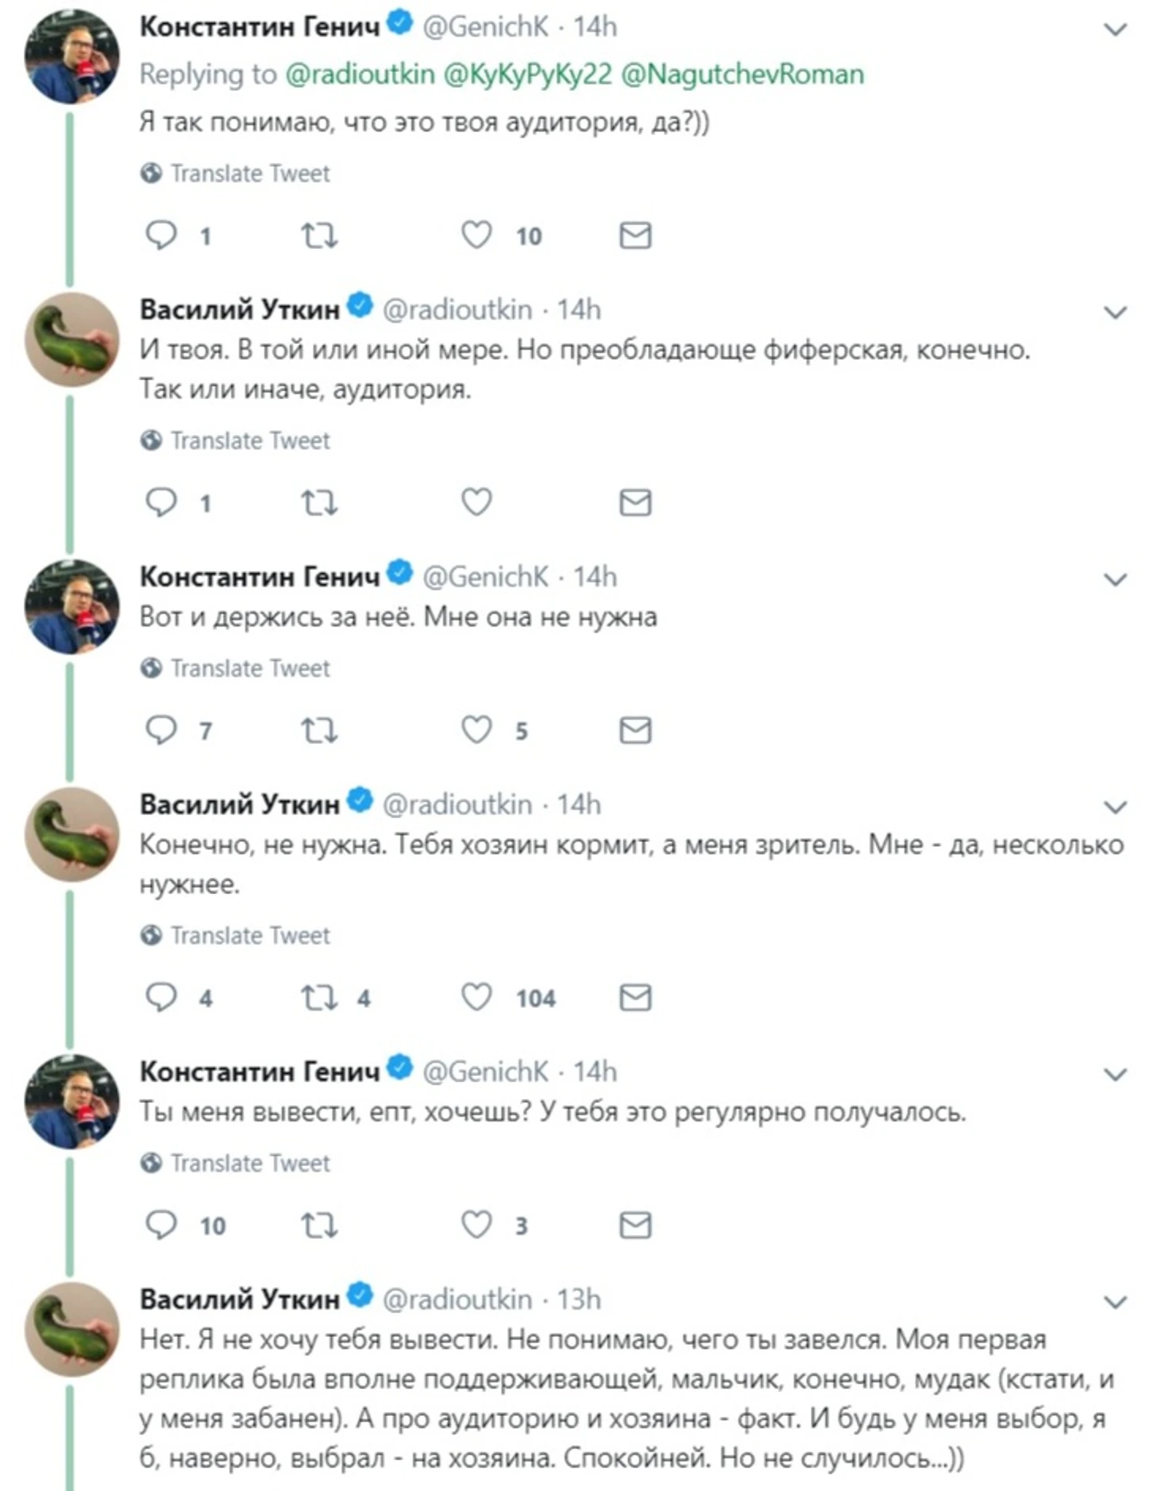Open the @radioutkin mention in Replying to
Screen dimensions: 1165x1491
coord(359,74)
